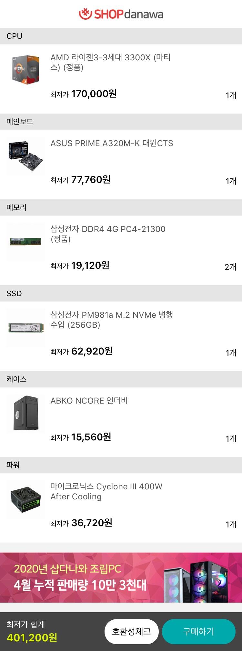Click the 2020 샵다나와 조립PC promotional banner
This screenshot has height=651, width=242.
click(x=121, y=577)
